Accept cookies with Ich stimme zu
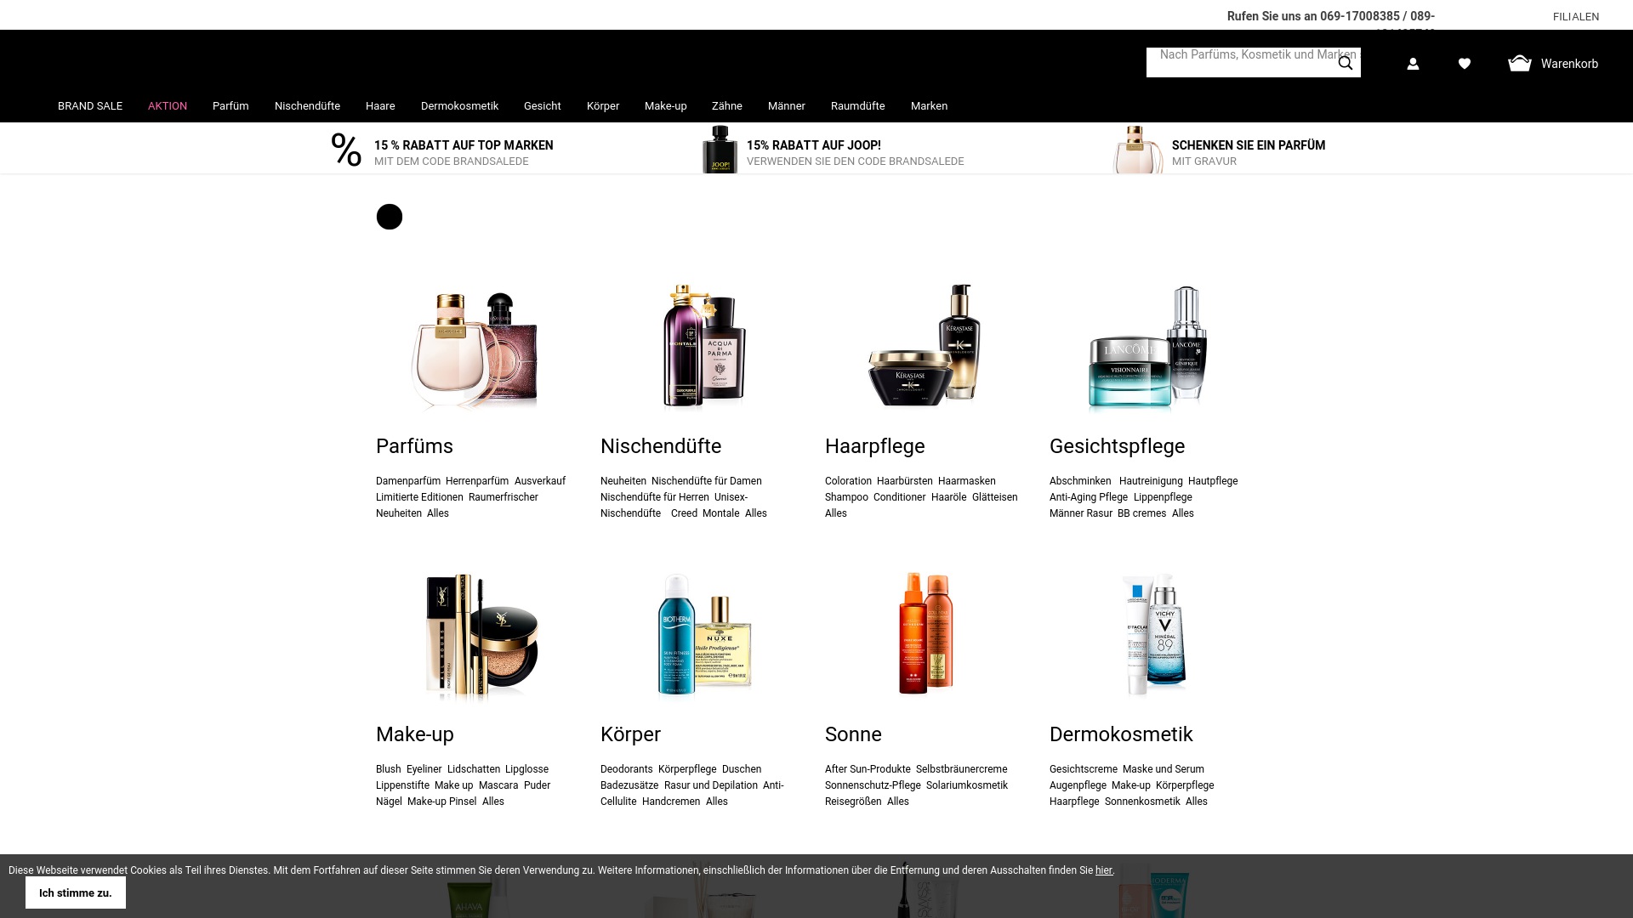The image size is (1633, 918). (76, 892)
